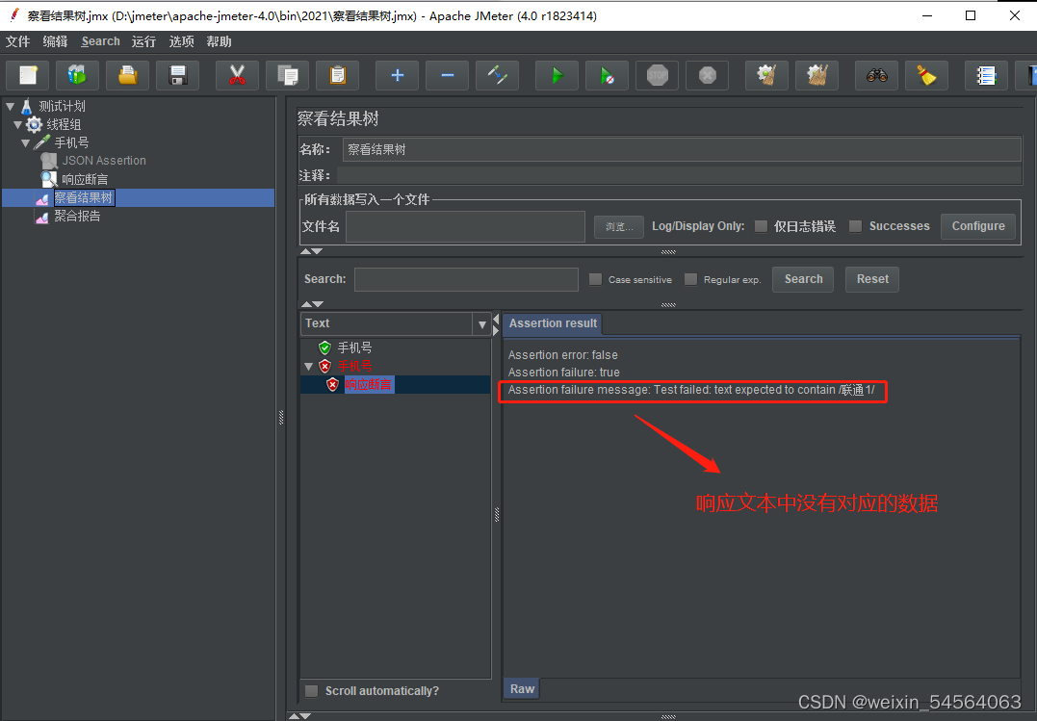Image resolution: width=1037 pixels, height=721 pixels.
Task: Click the Clear all results icon
Action: point(817,75)
